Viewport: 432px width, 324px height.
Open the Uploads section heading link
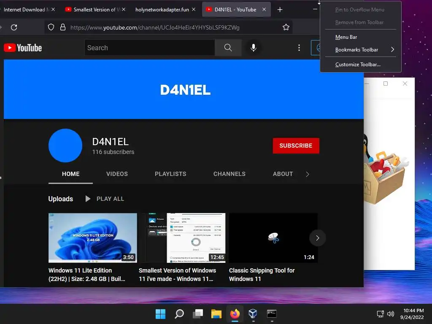(x=61, y=199)
